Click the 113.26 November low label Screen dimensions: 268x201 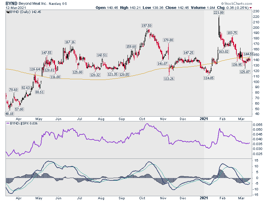(x=169, y=79)
